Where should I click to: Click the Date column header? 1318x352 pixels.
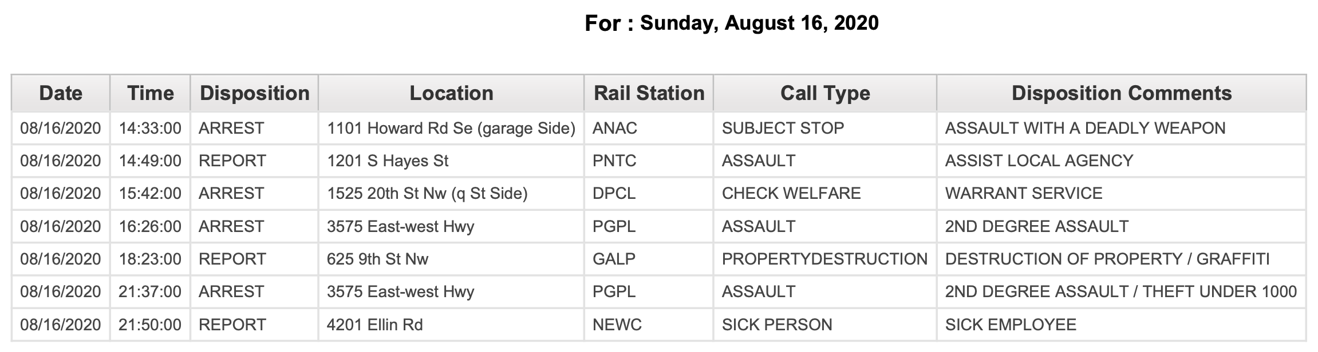(61, 93)
